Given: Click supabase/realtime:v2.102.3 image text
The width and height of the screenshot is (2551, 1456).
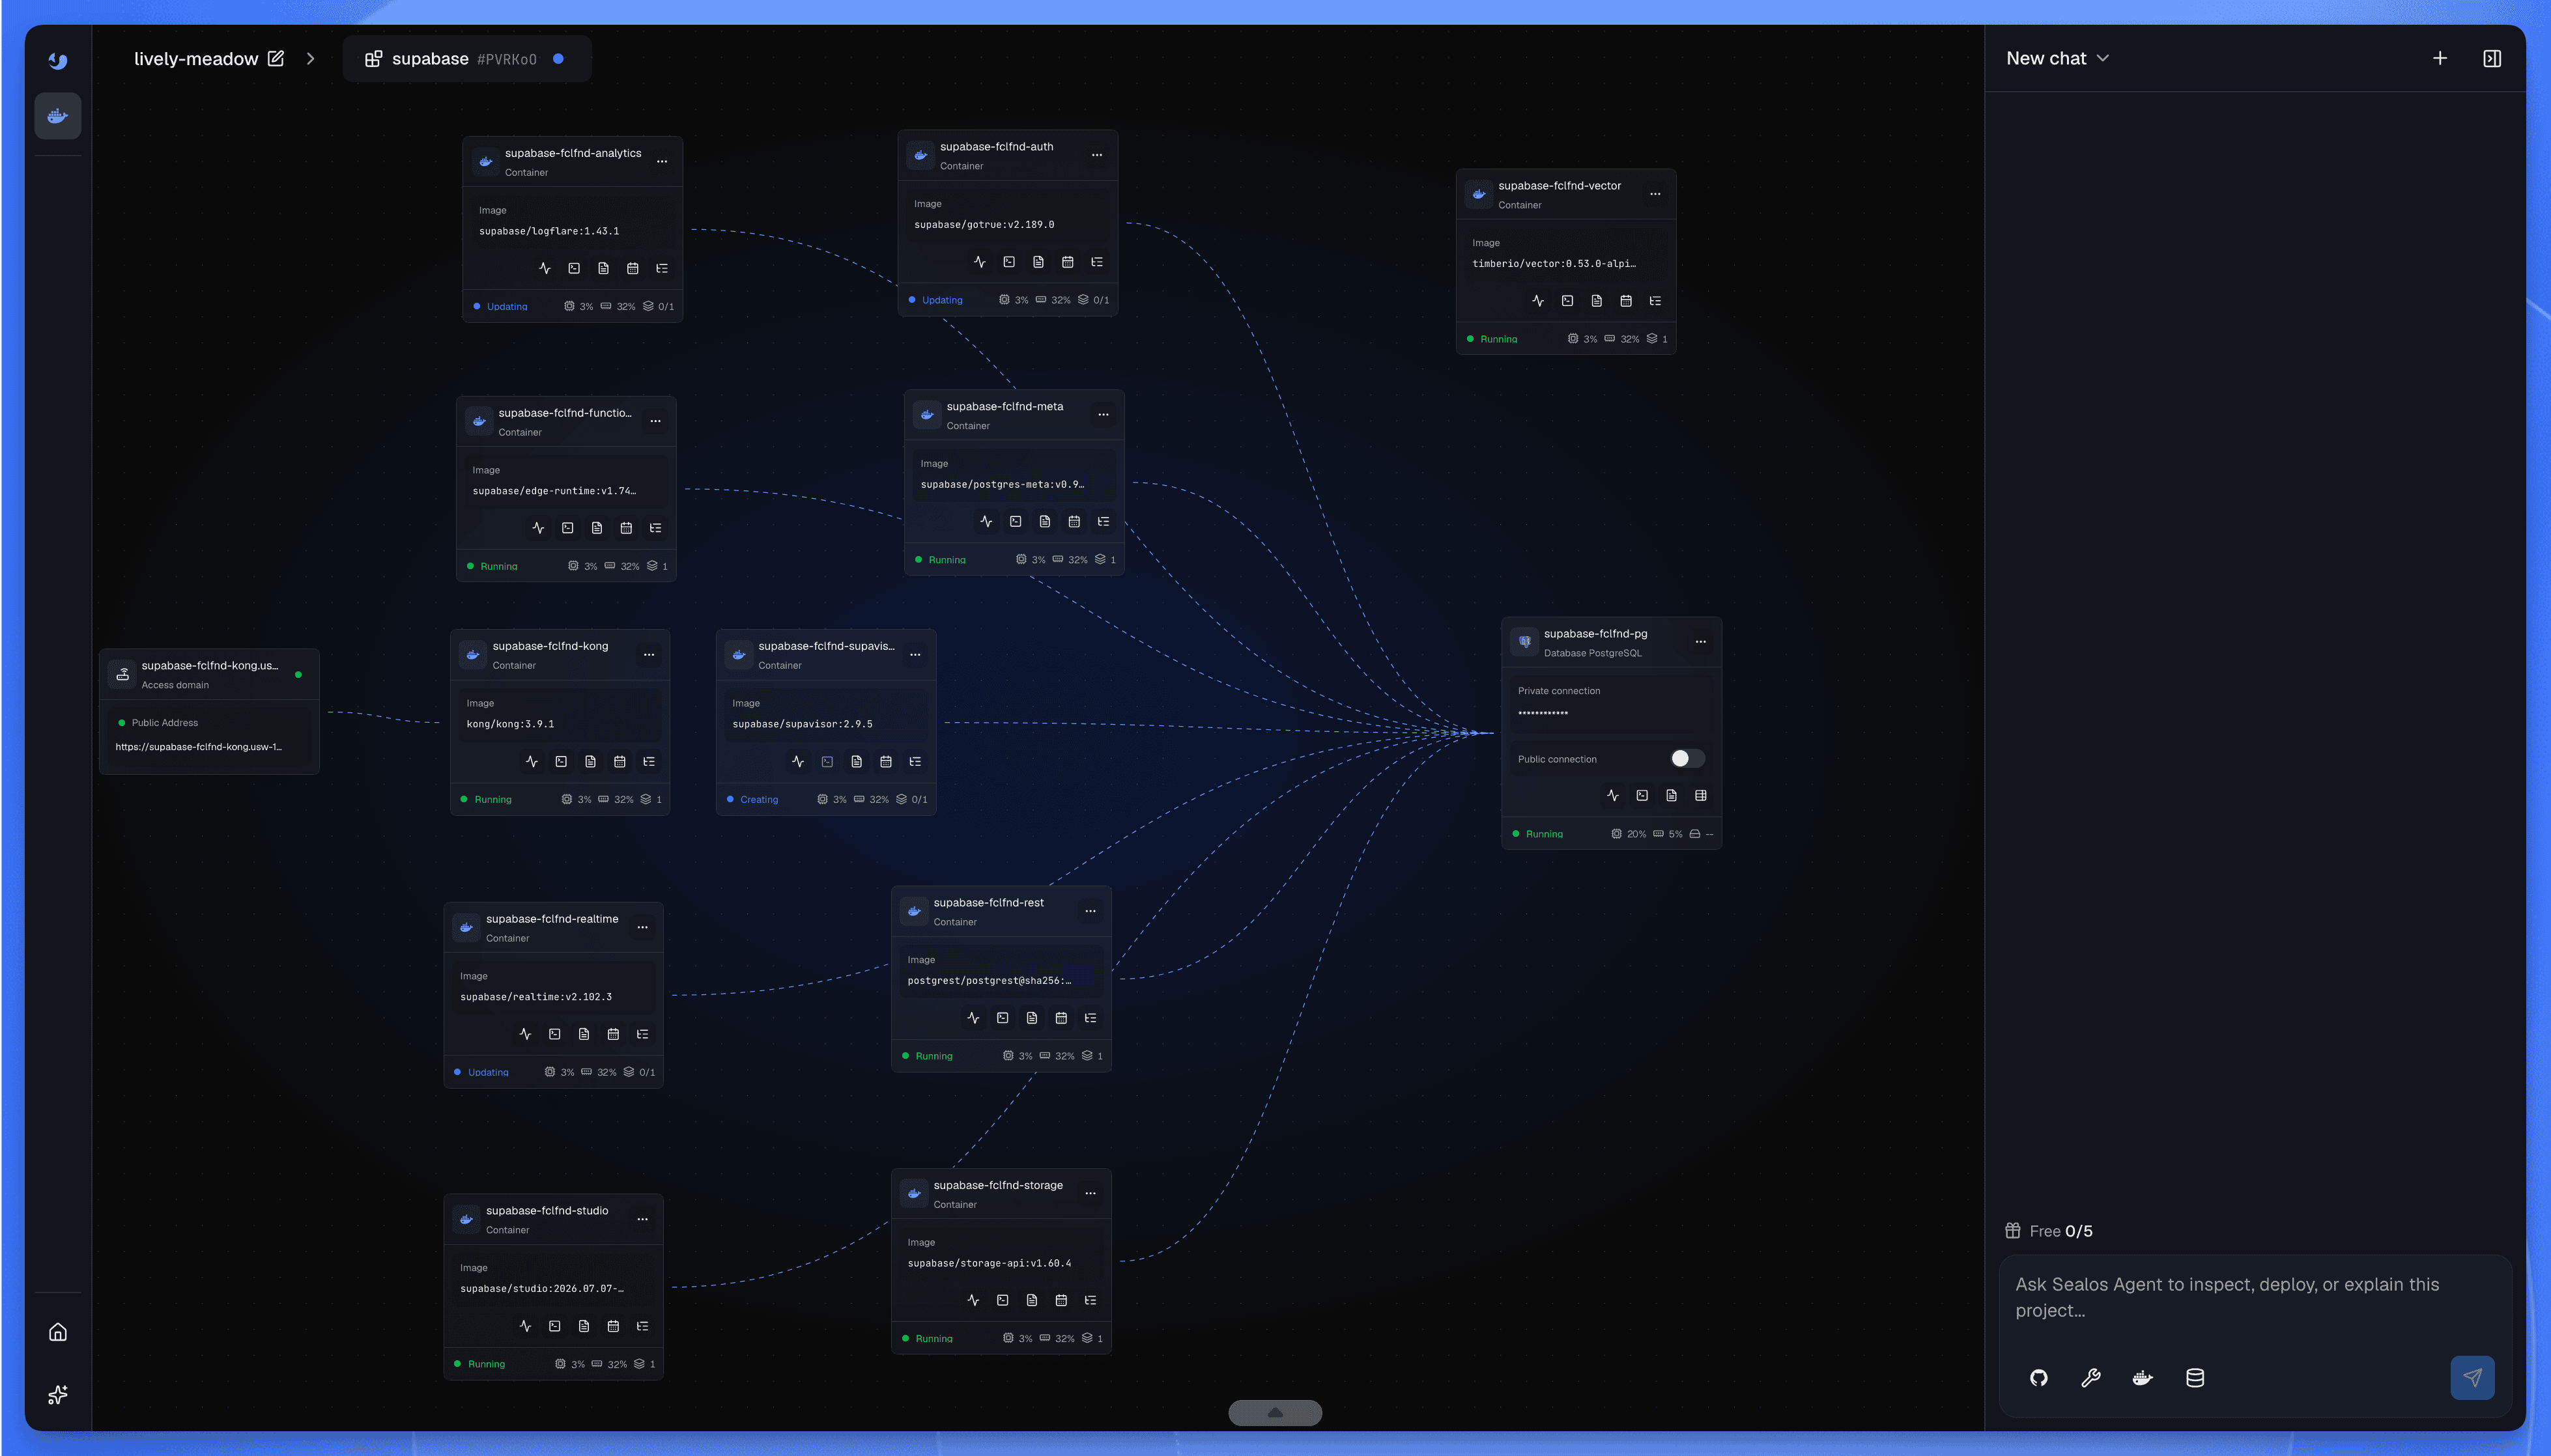Looking at the screenshot, I should coord(536,997).
